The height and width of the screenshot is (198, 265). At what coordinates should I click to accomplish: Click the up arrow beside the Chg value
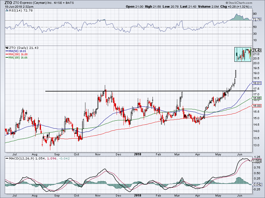[x=251, y=7]
